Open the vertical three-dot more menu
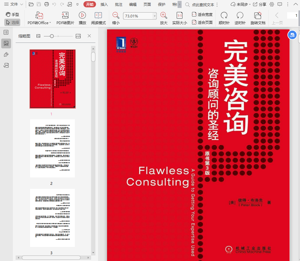The image size is (300, 261). [287, 4]
